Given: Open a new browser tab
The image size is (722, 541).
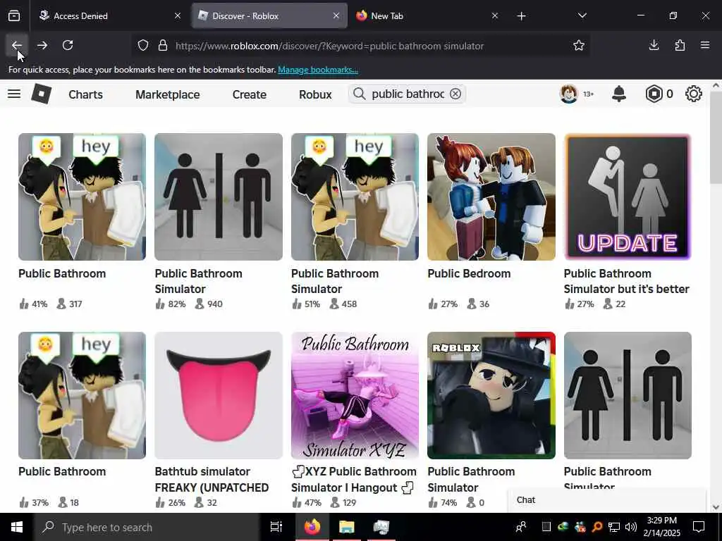Looking at the screenshot, I should click(x=521, y=16).
